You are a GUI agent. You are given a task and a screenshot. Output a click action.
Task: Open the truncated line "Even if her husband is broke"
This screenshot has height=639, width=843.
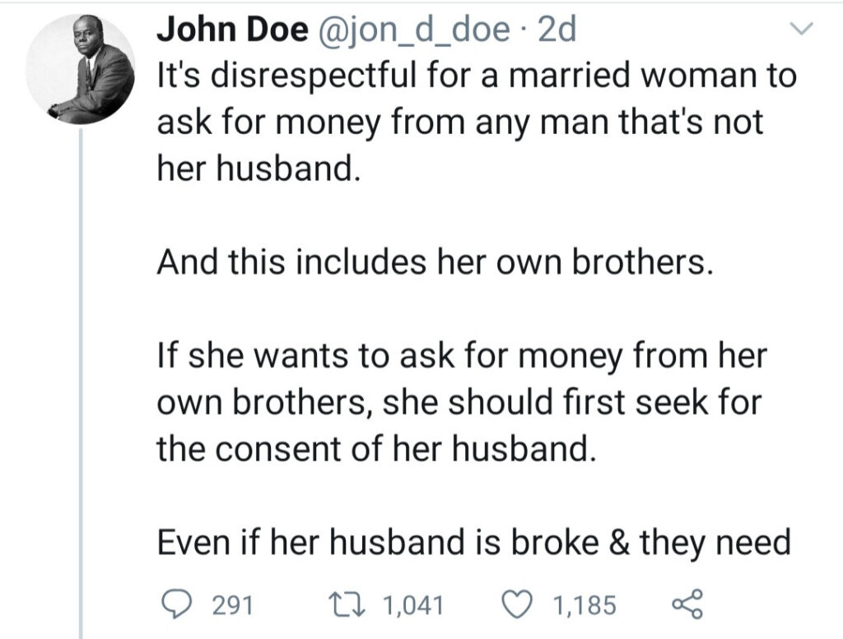click(x=473, y=542)
